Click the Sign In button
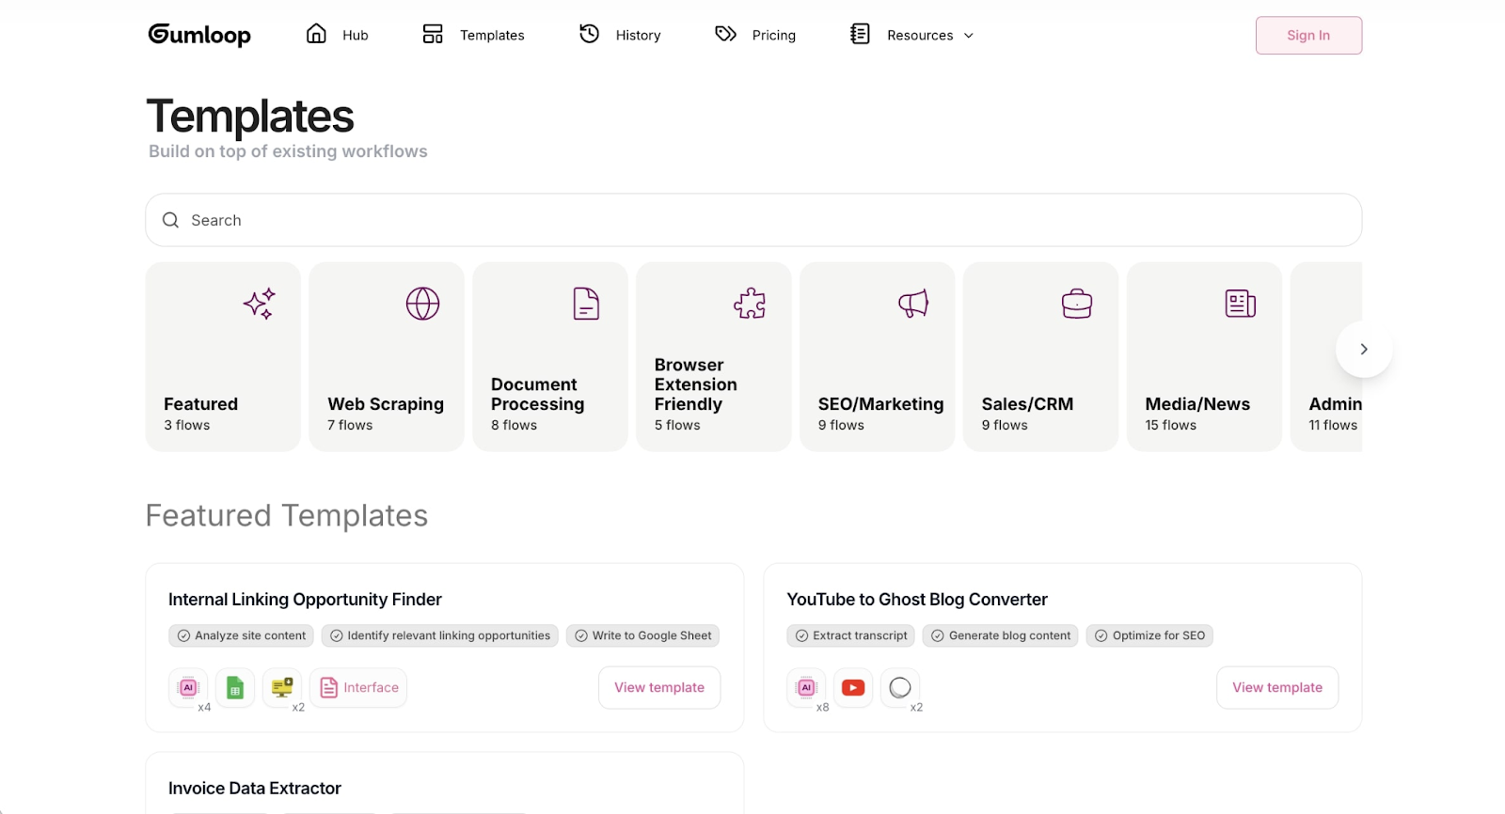 click(1308, 35)
